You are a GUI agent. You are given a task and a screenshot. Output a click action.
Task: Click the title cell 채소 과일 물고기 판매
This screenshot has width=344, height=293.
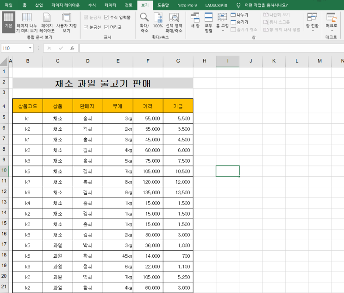tap(103, 83)
